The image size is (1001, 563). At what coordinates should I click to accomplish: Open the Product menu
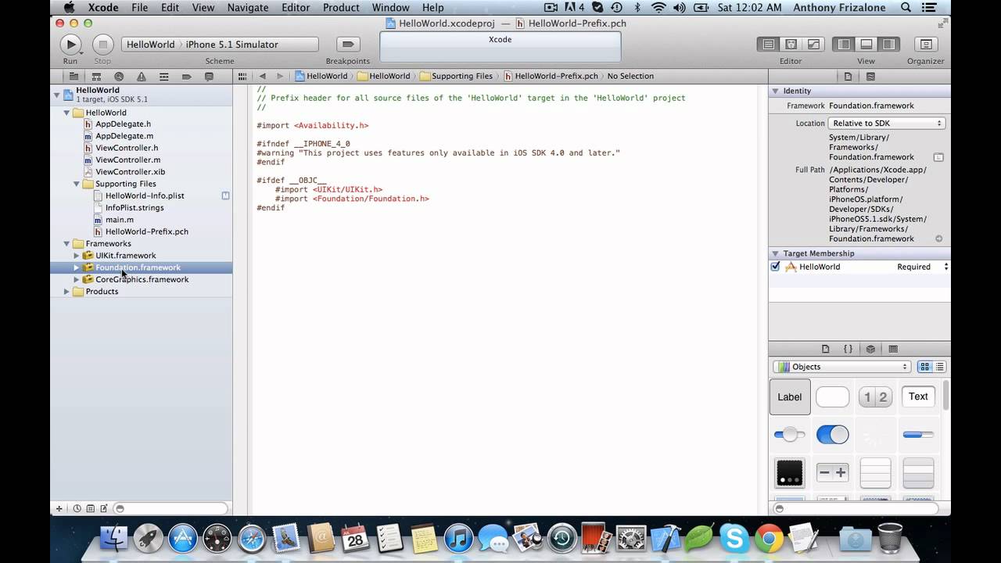pyautogui.click(x=341, y=8)
